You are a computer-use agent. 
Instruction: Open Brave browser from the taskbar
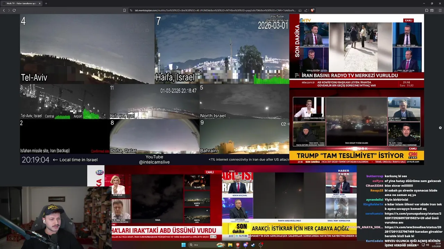point(238,245)
